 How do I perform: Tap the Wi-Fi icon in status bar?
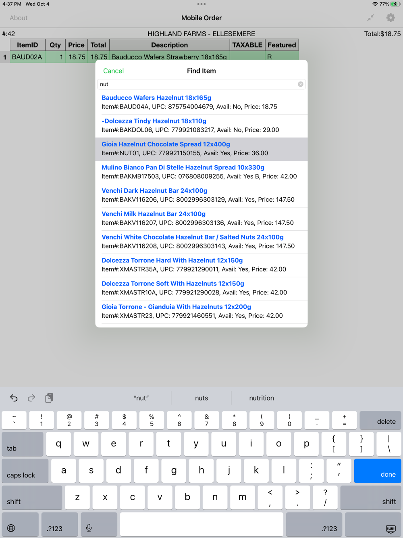pos(375,4)
